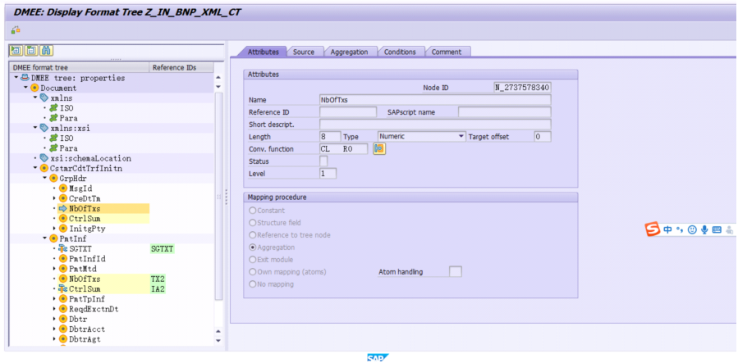Screen dimensions: 738x363
Task: Click the icon button beside Conv. function
Action: [x=379, y=149]
